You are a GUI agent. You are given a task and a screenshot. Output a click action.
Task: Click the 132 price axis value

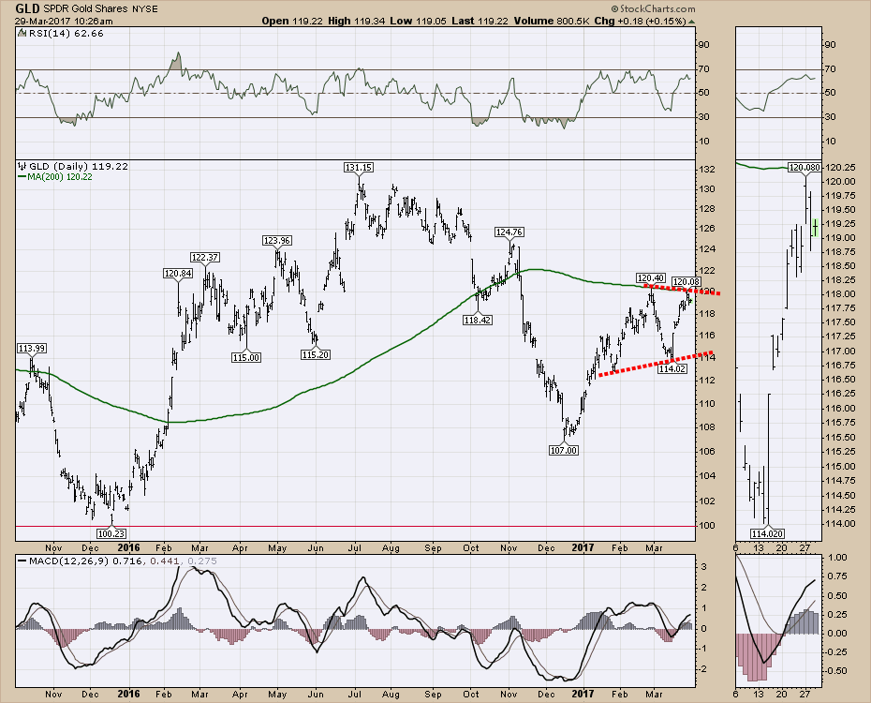tap(708, 170)
